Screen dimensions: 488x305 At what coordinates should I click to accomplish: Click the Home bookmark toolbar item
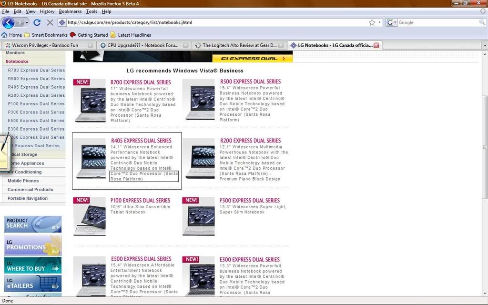(x=12, y=35)
